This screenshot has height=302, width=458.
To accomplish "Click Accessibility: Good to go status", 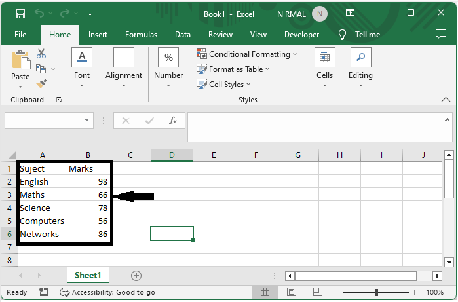I will coord(107,292).
